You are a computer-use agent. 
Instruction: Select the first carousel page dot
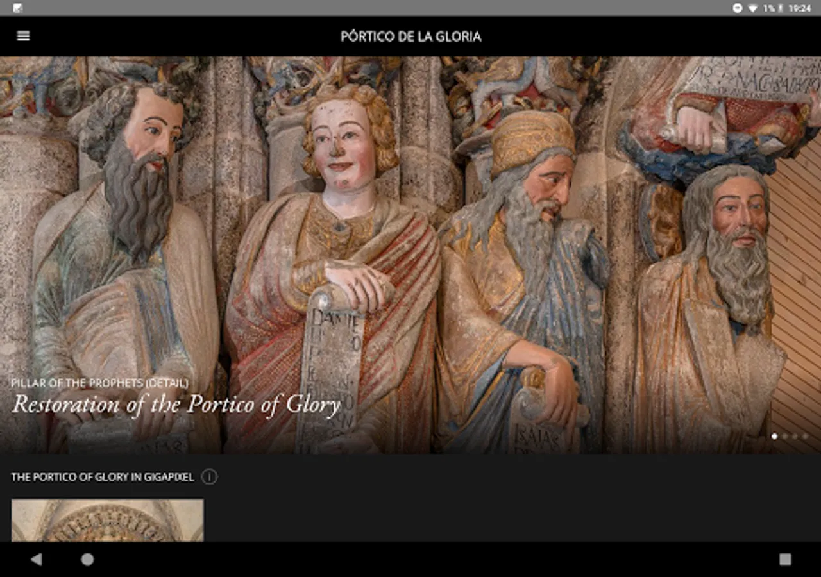point(774,436)
